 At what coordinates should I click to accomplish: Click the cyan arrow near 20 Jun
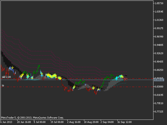click(x=27, y=77)
